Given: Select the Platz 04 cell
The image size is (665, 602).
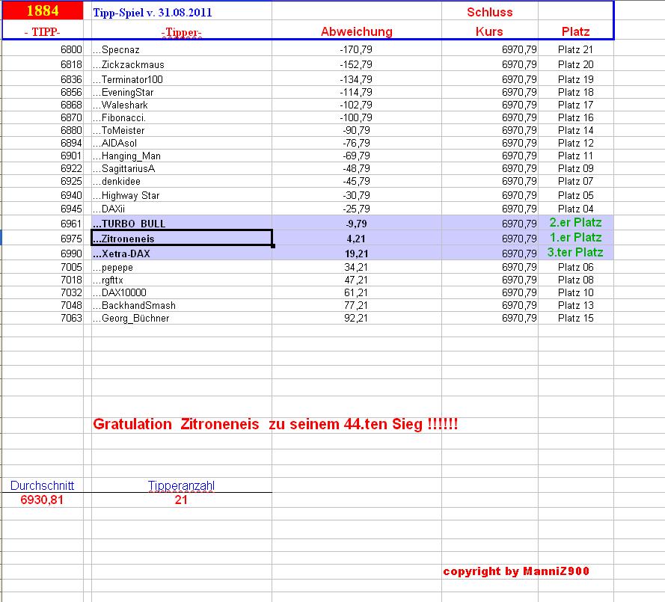Looking at the screenshot, I should [x=575, y=209].
